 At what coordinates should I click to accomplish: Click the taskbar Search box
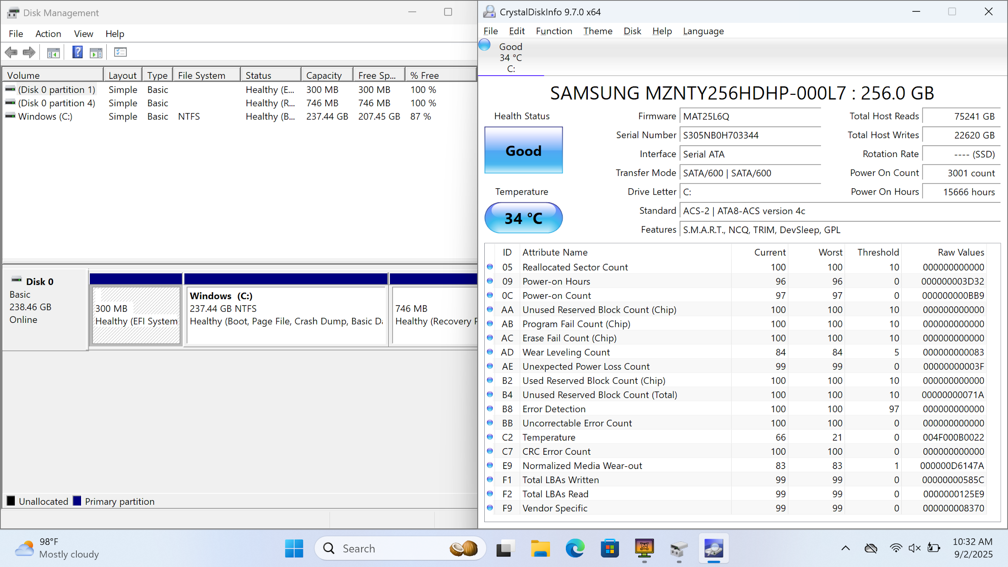pos(400,548)
